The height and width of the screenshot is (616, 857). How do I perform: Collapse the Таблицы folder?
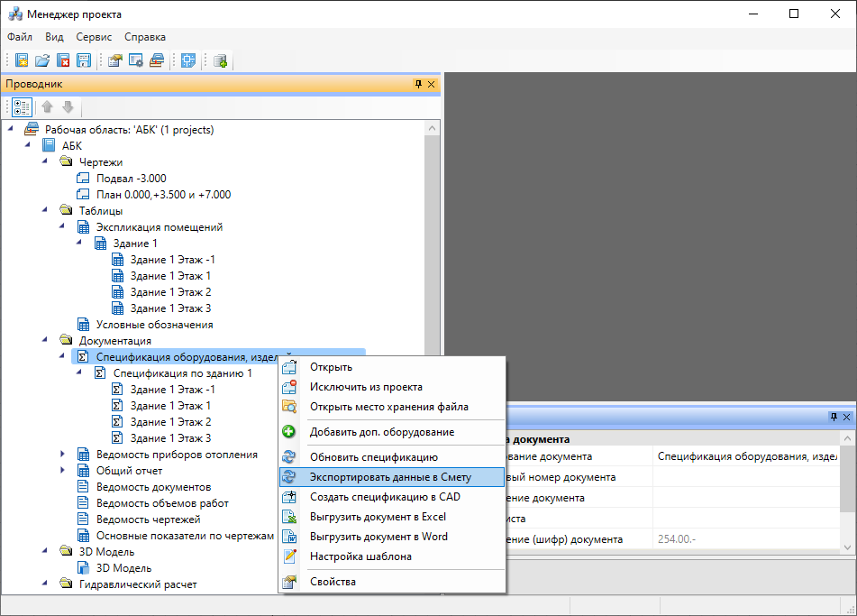(x=45, y=211)
